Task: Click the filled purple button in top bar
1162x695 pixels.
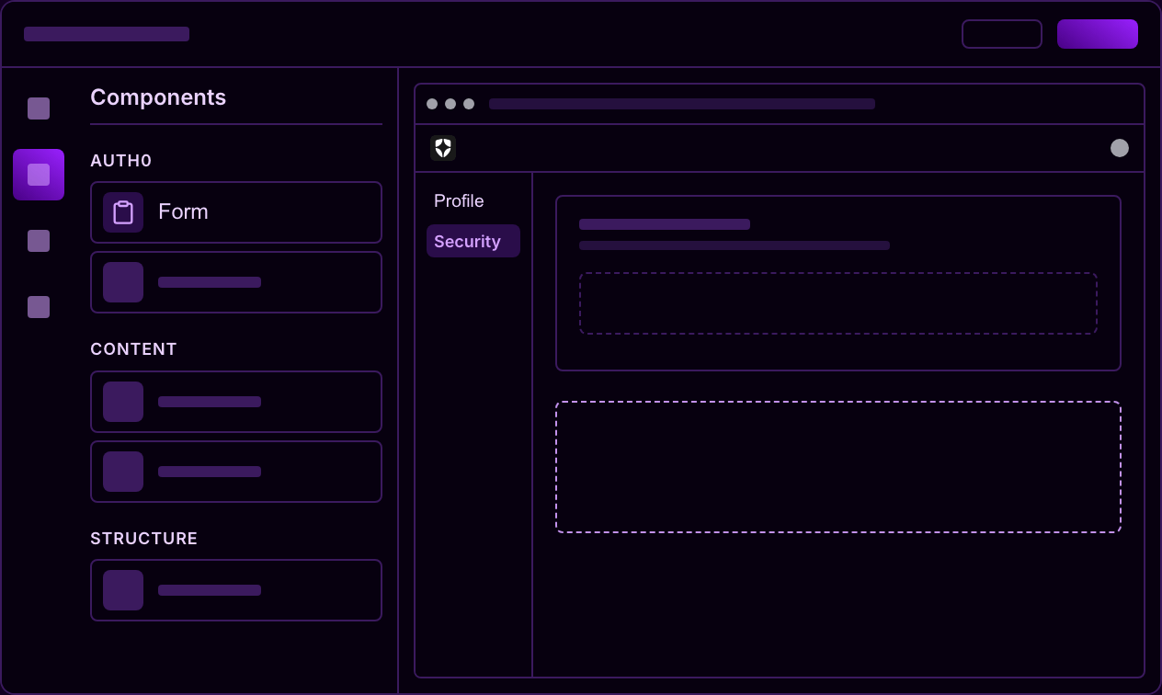Action: 1098,34
